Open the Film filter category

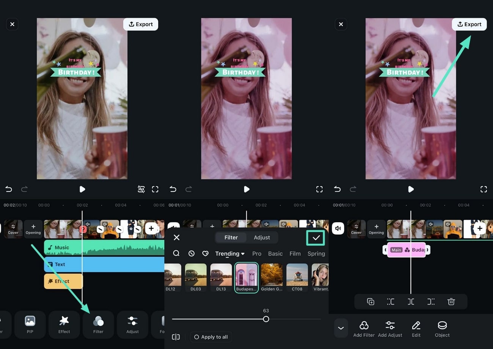[x=295, y=254]
